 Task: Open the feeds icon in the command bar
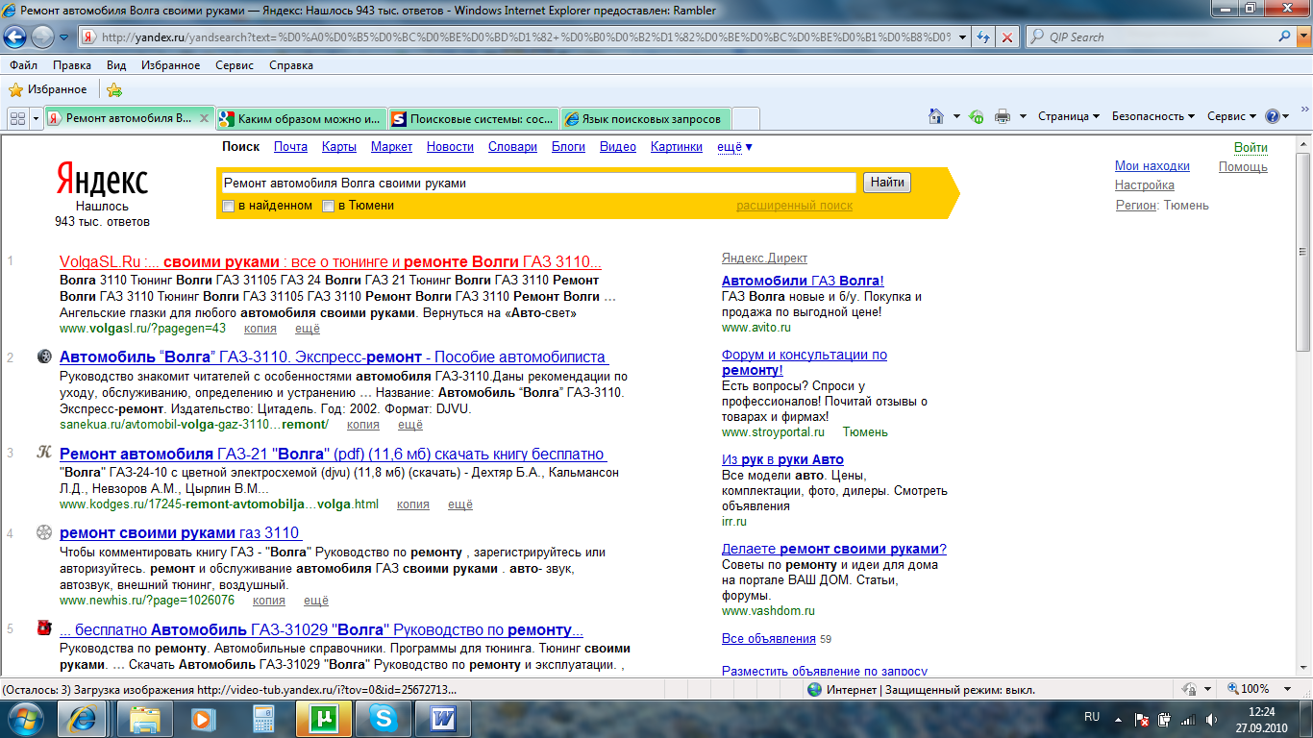[977, 116]
